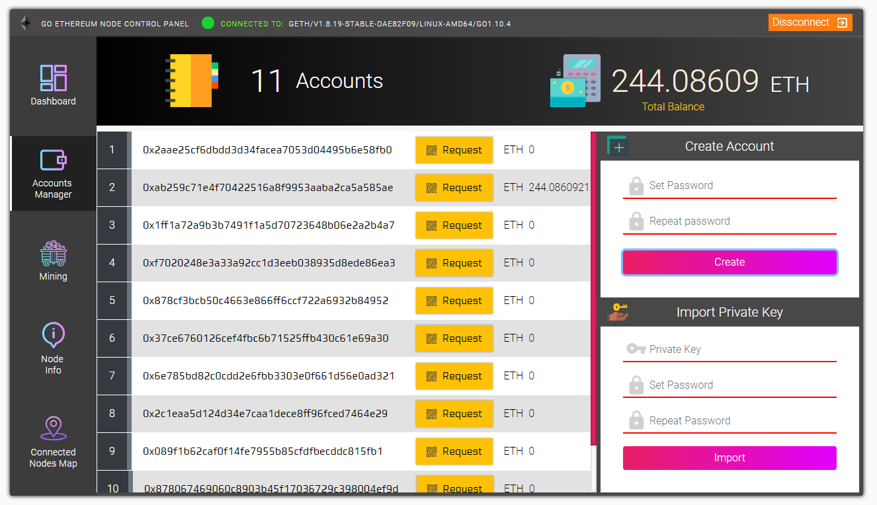This screenshot has height=505, width=877.
Task: Click the Import Private Key hand icon
Action: pos(618,312)
